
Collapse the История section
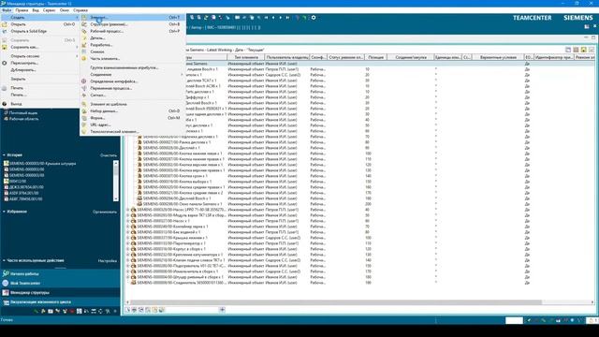pos(4,155)
